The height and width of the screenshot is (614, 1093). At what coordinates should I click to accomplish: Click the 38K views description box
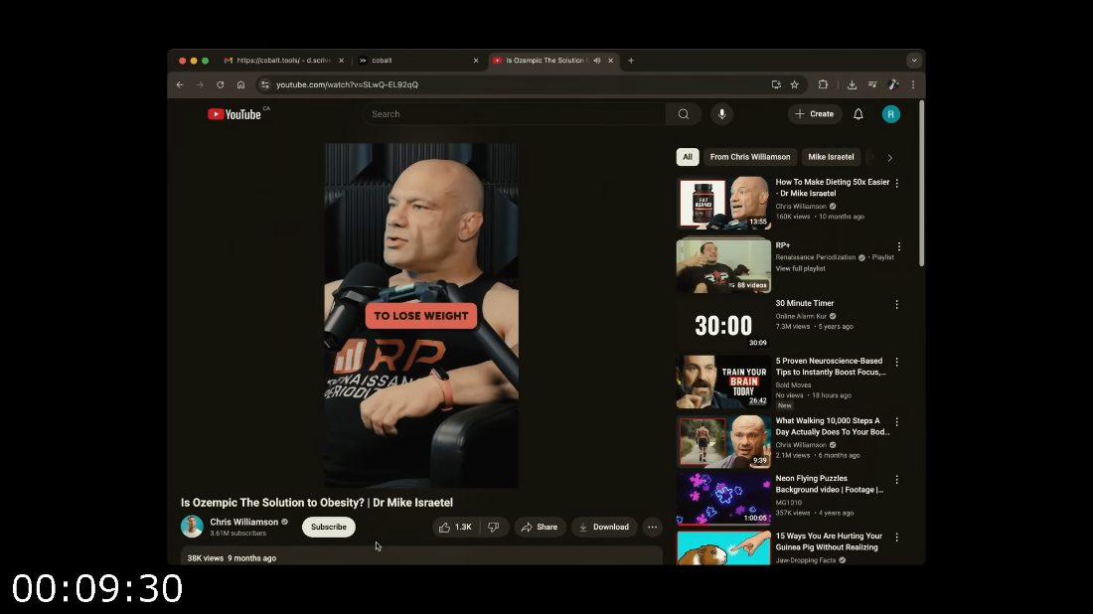(x=421, y=556)
